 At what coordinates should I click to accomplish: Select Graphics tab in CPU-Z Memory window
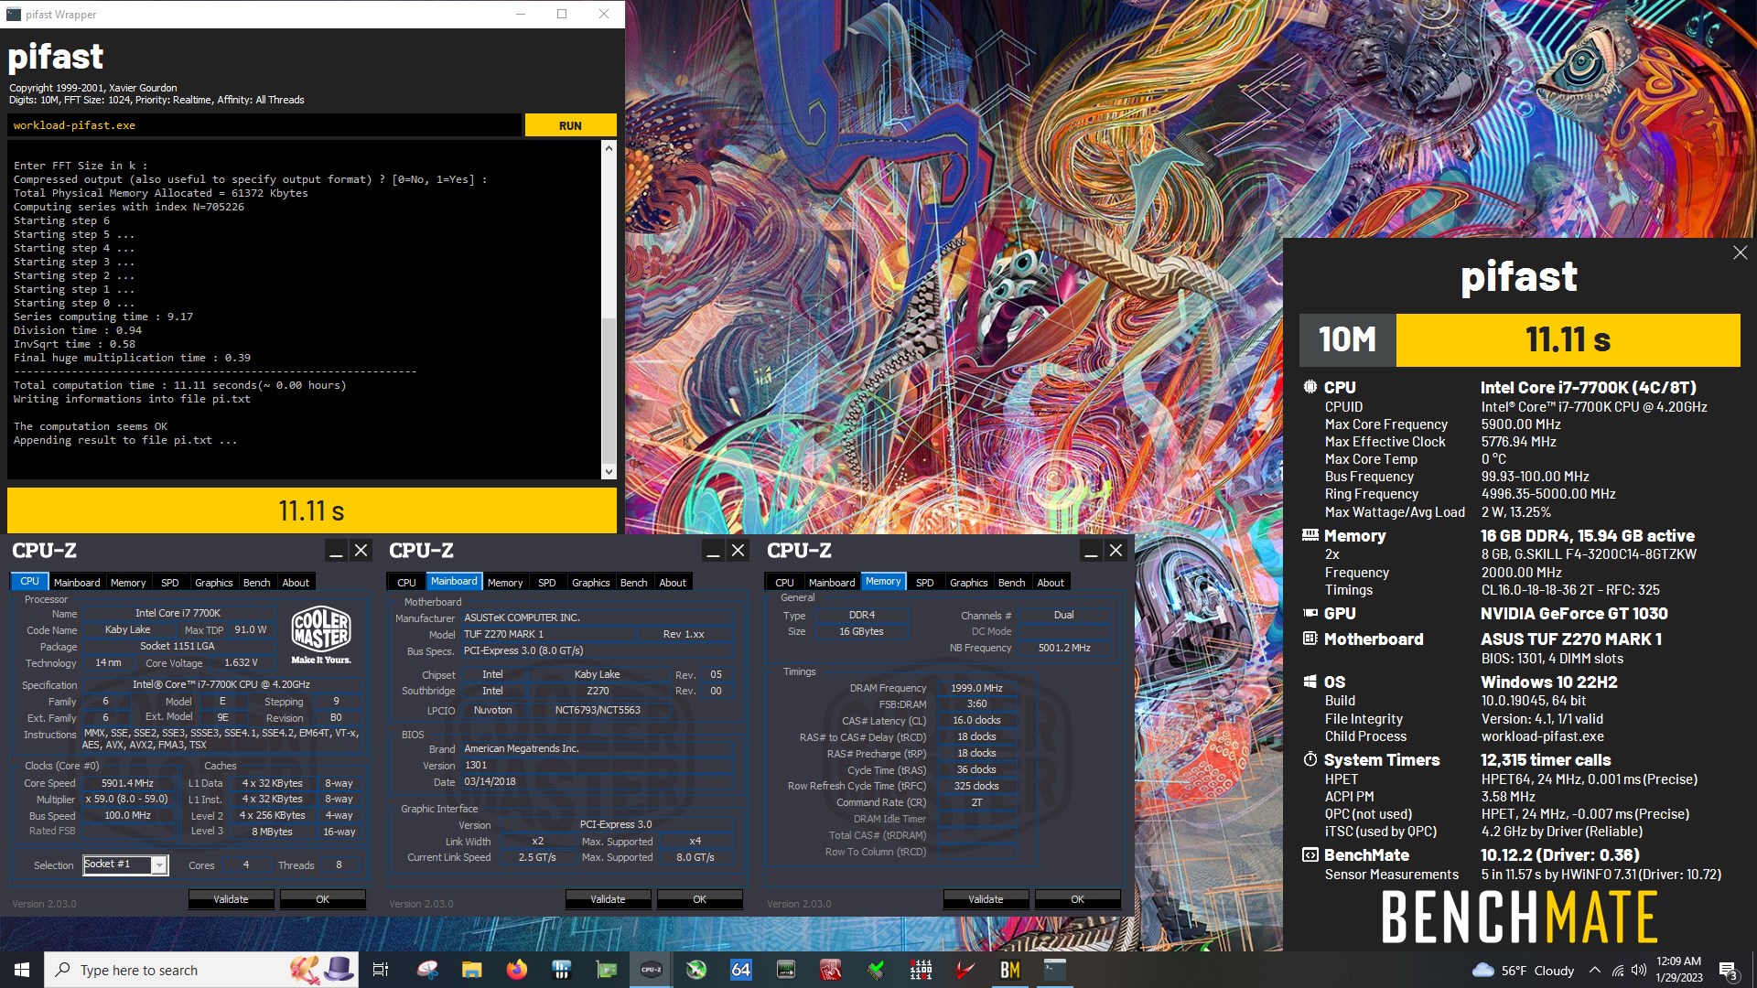coord(968,583)
